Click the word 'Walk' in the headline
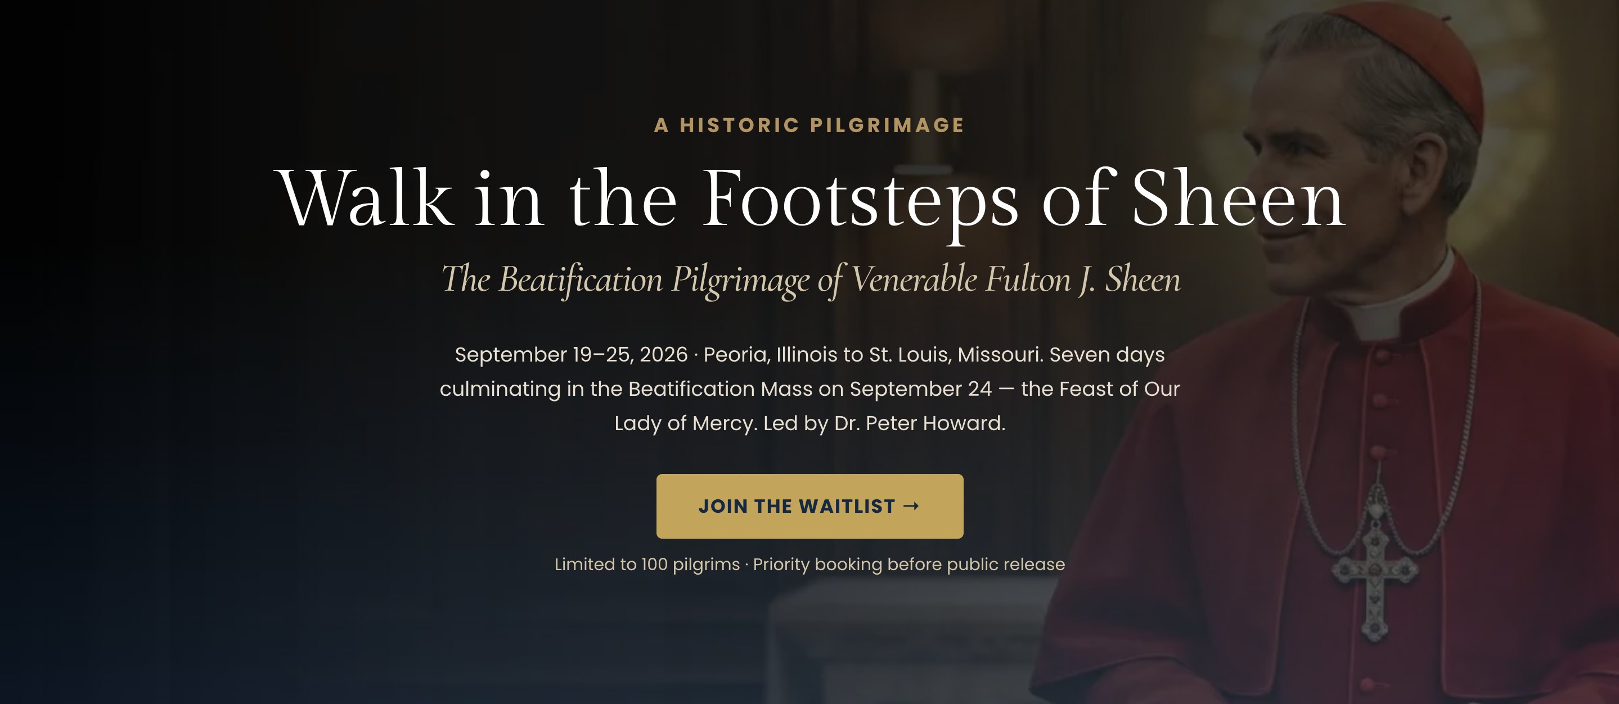 tap(365, 198)
